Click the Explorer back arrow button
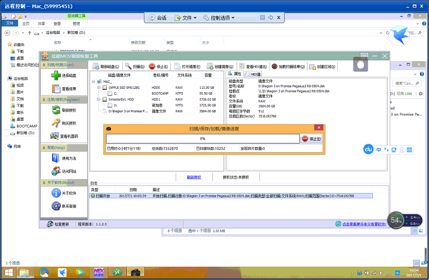 [7, 33]
